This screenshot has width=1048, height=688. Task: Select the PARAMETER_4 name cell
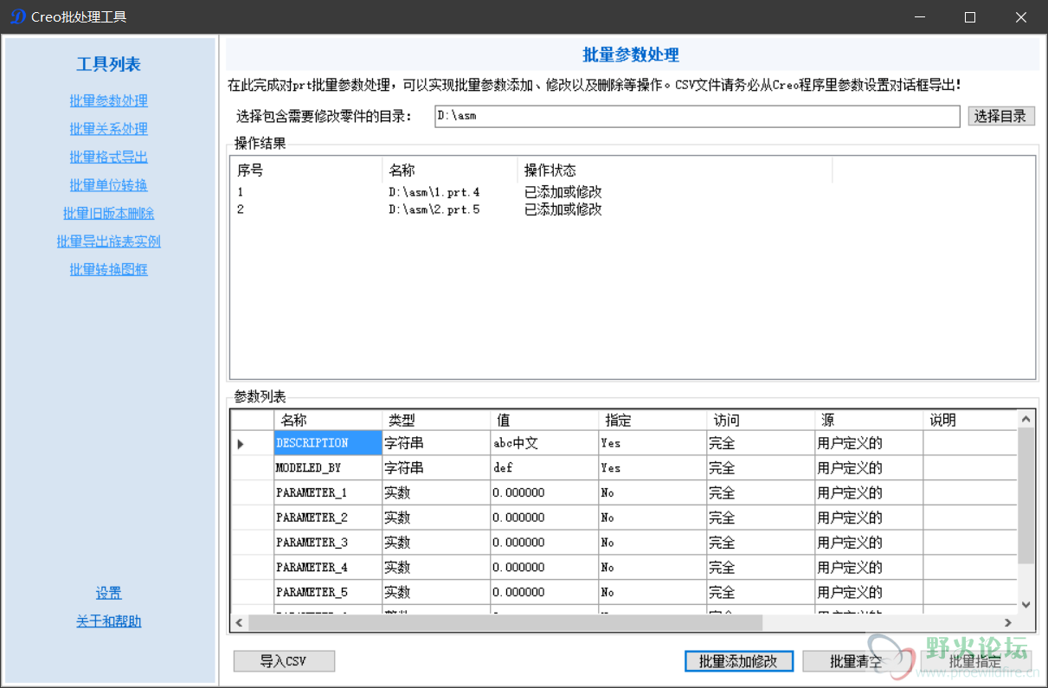pyautogui.click(x=328, y=568)
